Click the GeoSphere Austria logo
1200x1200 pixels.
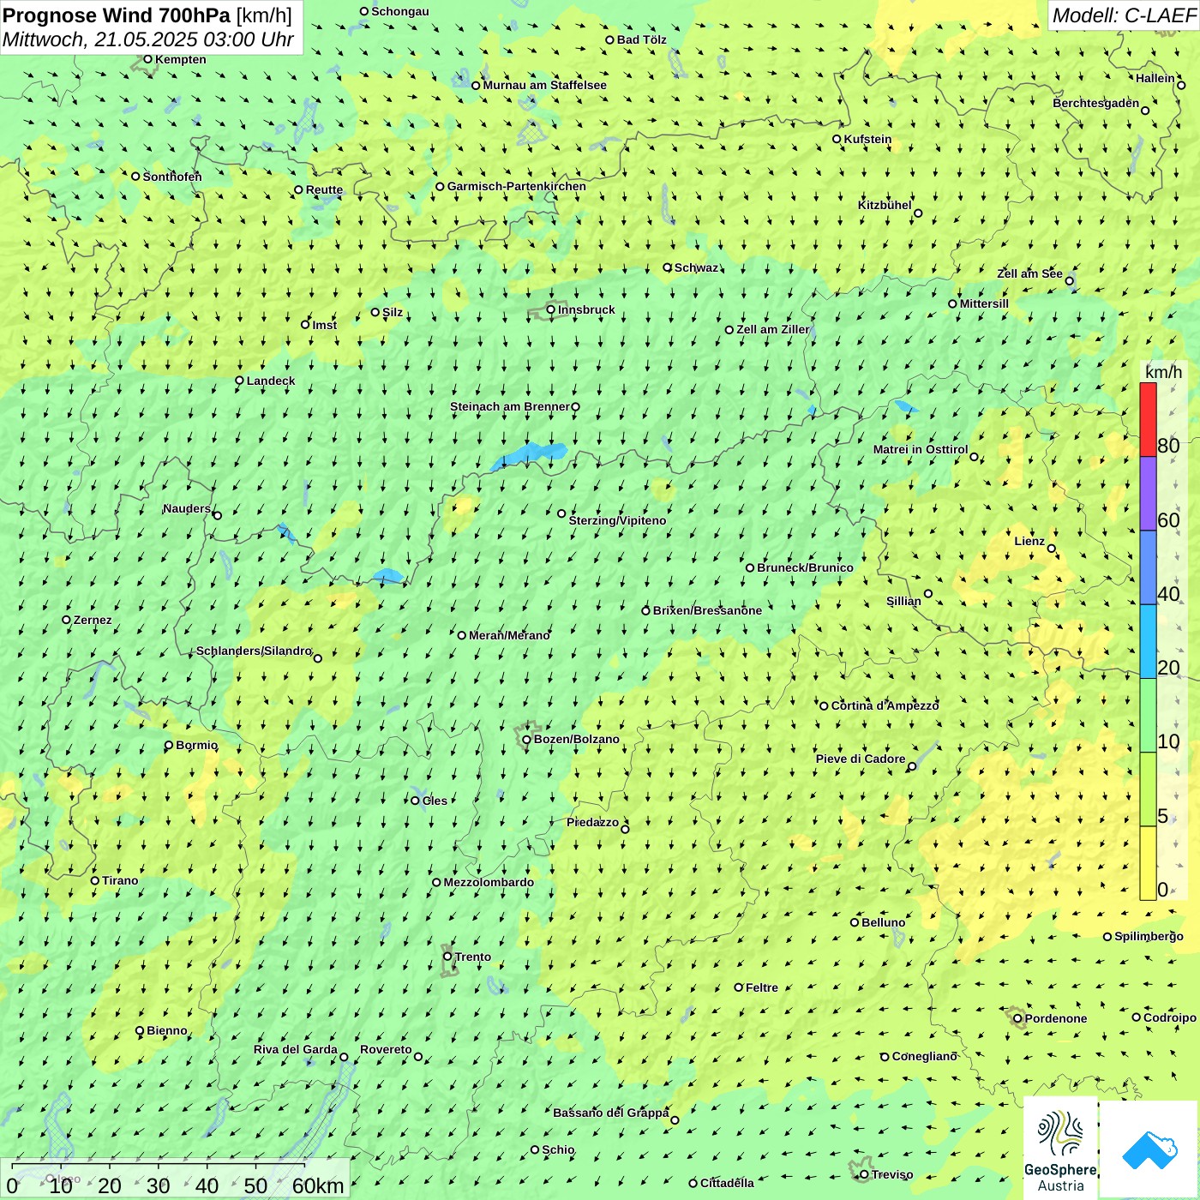coord(1060,1149)
